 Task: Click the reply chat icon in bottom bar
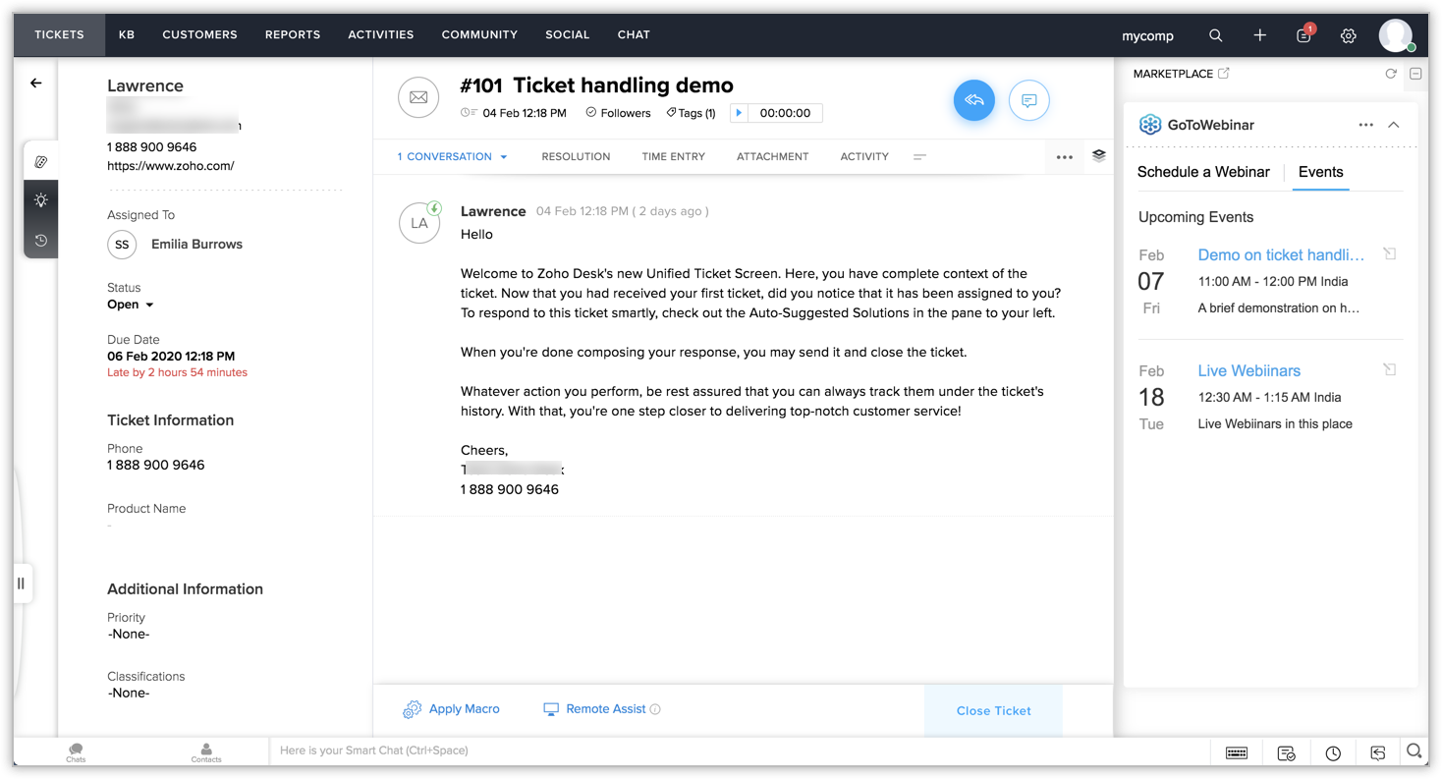click(1378, 752)
